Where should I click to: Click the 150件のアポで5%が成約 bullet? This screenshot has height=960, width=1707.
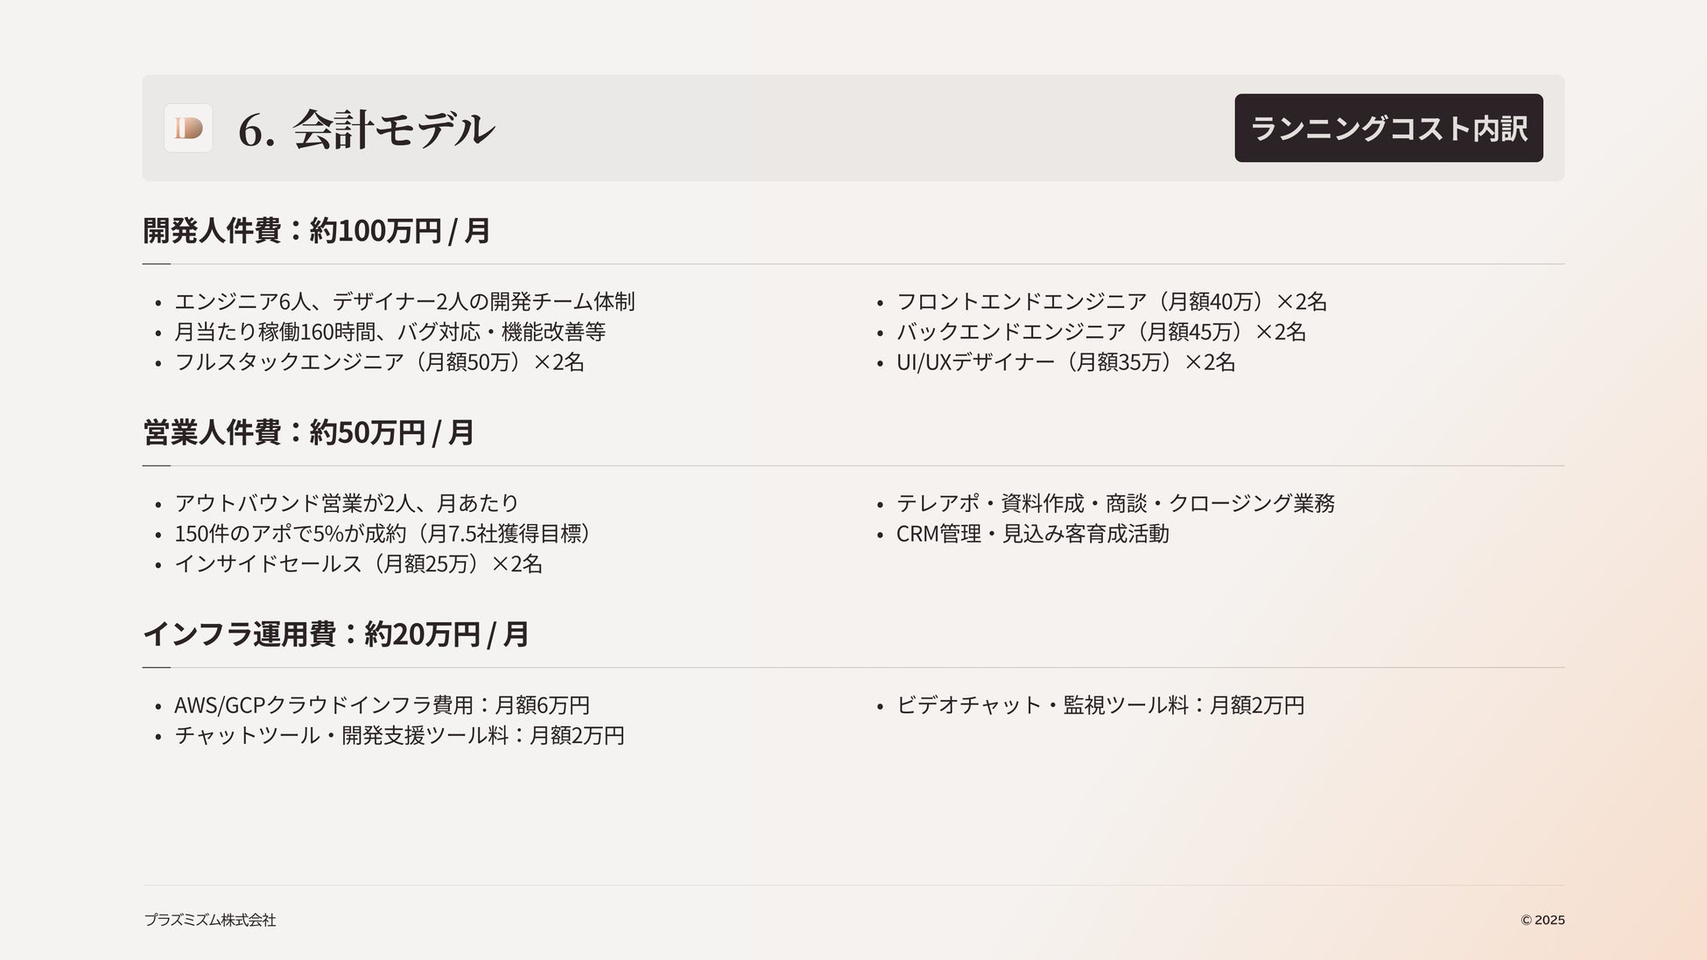pyautogui.click(x=383, y=534)
